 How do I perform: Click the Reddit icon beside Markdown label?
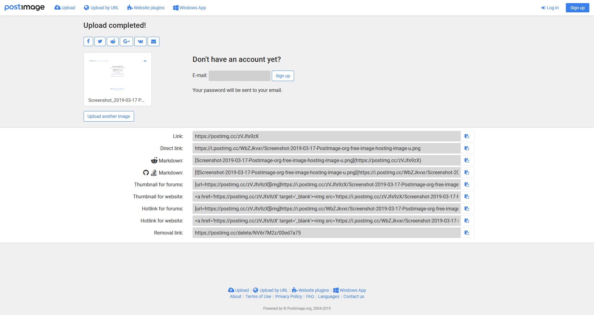[x=154, y=161]
